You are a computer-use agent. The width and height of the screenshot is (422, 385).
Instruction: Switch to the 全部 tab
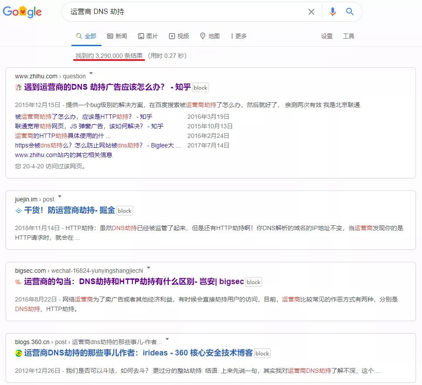pos(86,36)
